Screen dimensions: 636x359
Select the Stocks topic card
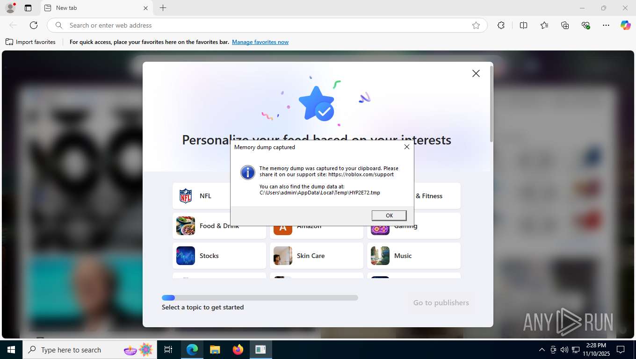(x=219, y=256)
